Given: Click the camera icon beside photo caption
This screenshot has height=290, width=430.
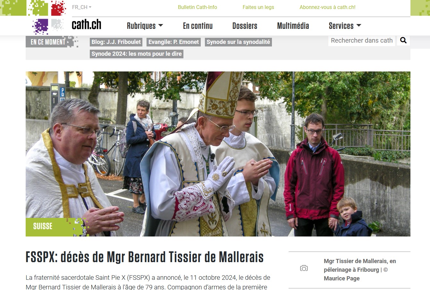Looking at the screenshot, I should pos(304,268).
